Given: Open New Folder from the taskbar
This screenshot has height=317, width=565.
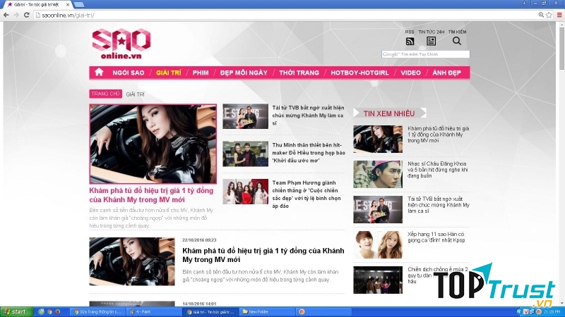Looking at the screenshot, I should [267, 312].
